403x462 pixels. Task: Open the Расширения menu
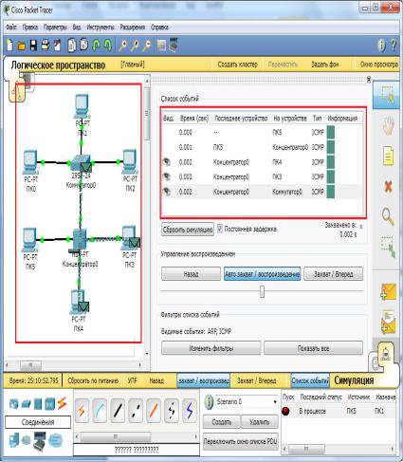(x=132, y=28)
